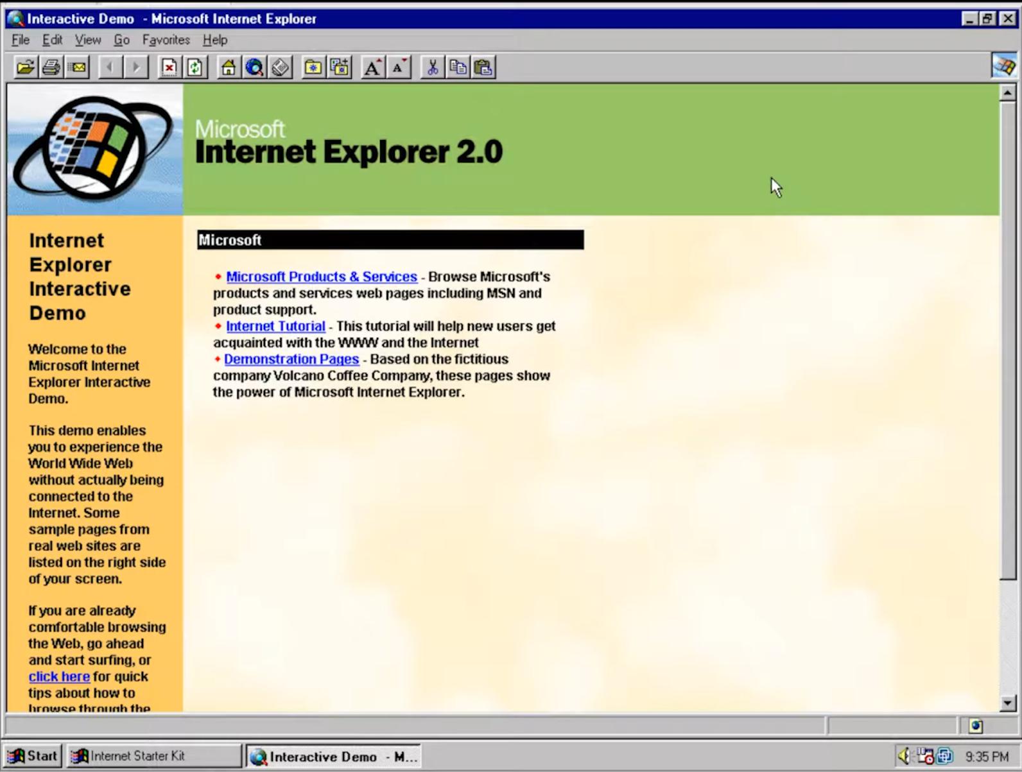Image resolution: width=1022 pixels, height=772 pixels.
Task: Click the Send mail envelope icon
Action: click(x=78, y=67)
